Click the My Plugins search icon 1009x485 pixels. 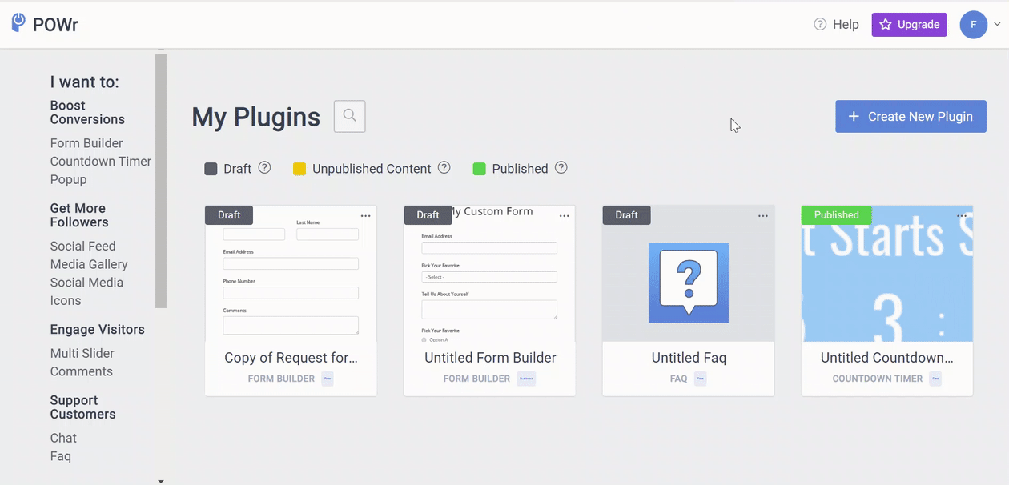[x=350, y=116]
